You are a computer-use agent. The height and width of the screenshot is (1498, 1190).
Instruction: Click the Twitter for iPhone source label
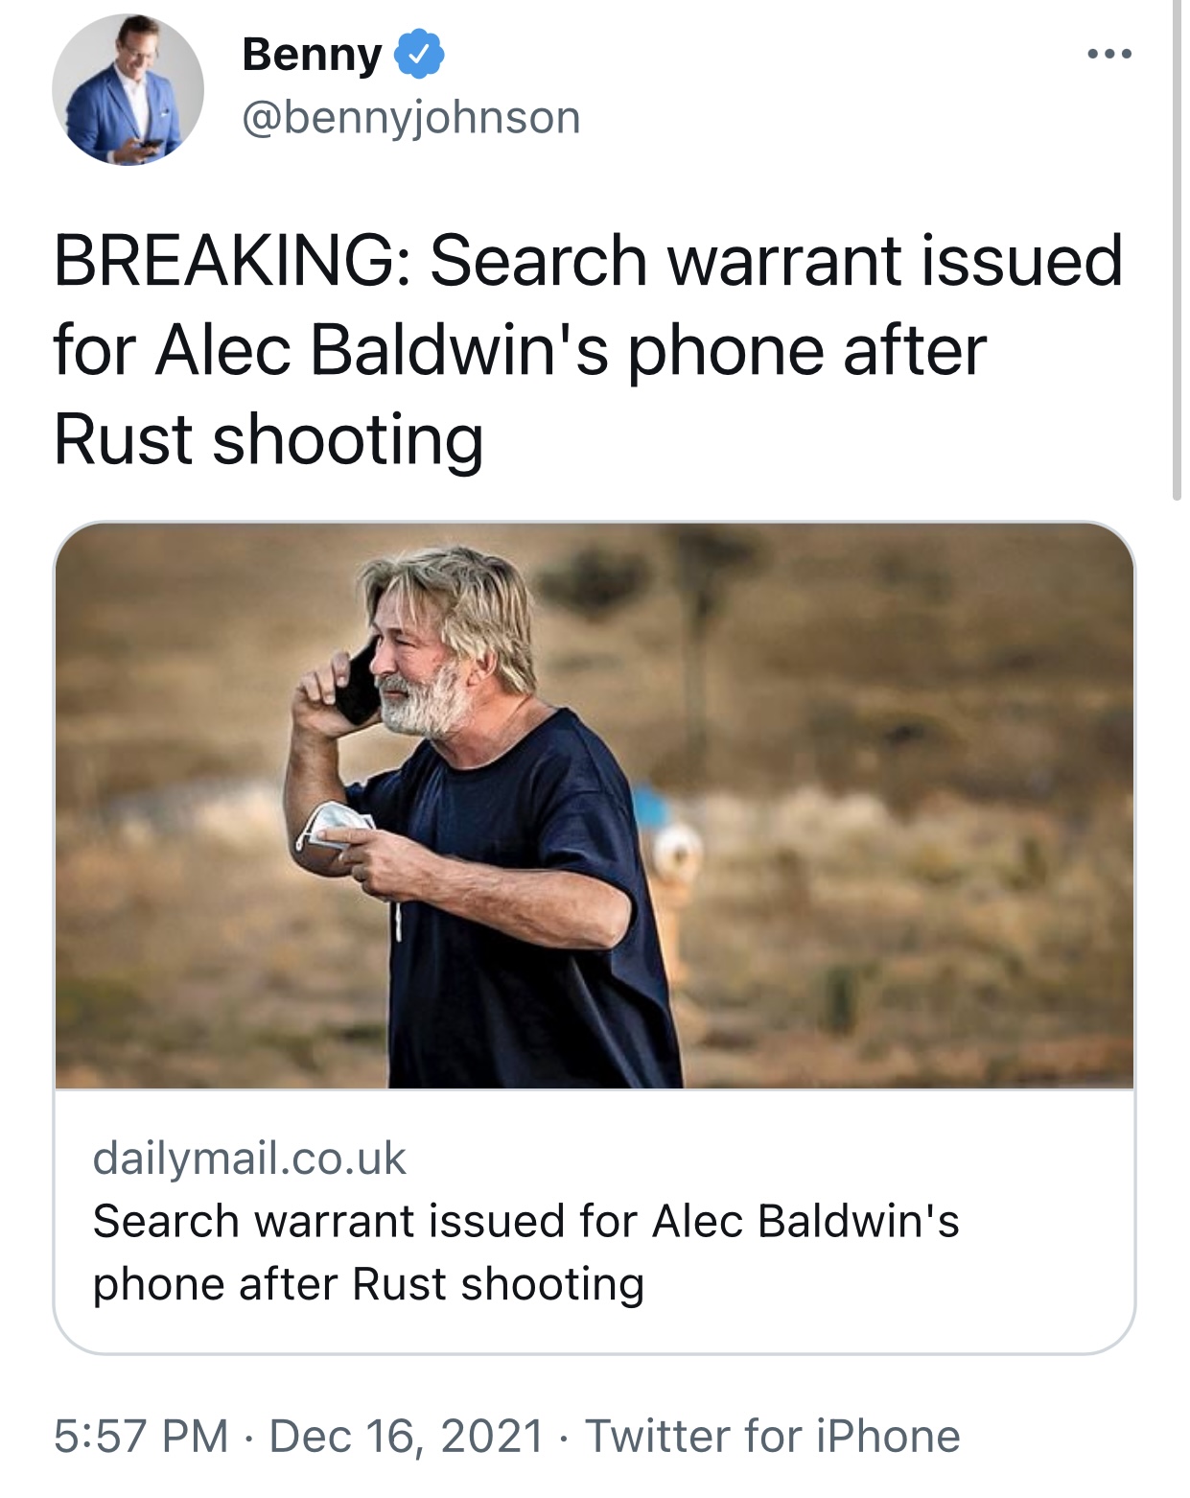(773, 1436)
